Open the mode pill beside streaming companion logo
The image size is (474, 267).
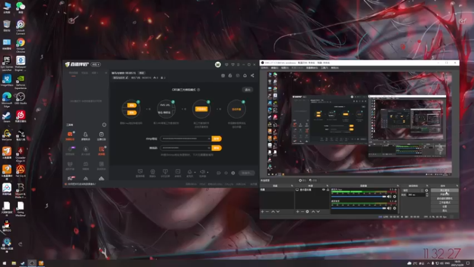[x=96, y=65]
